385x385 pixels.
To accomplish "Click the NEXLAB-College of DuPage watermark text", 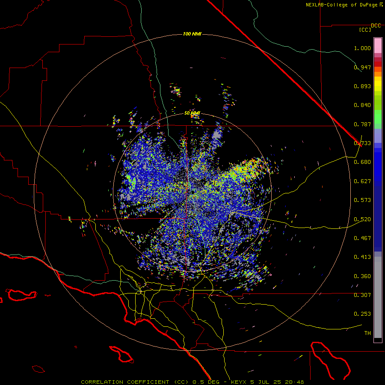I will 341,5.
